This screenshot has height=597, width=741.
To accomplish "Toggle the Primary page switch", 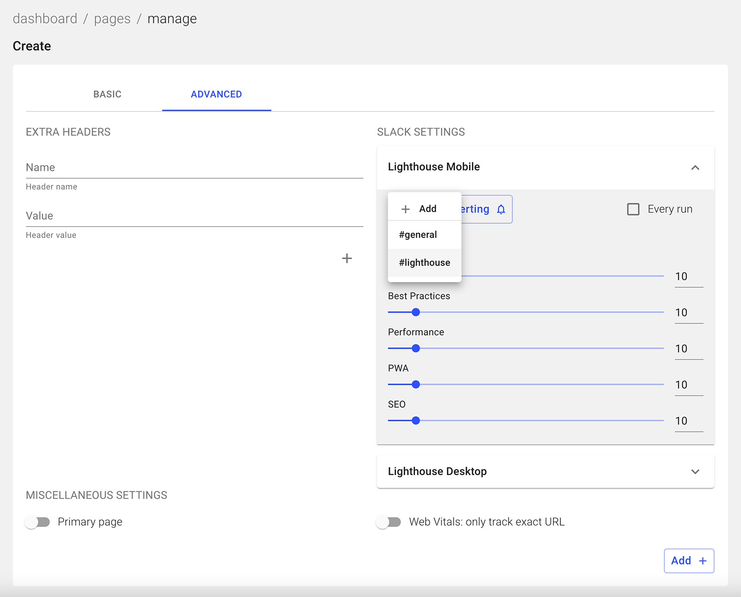I will (x=38, y=522).
